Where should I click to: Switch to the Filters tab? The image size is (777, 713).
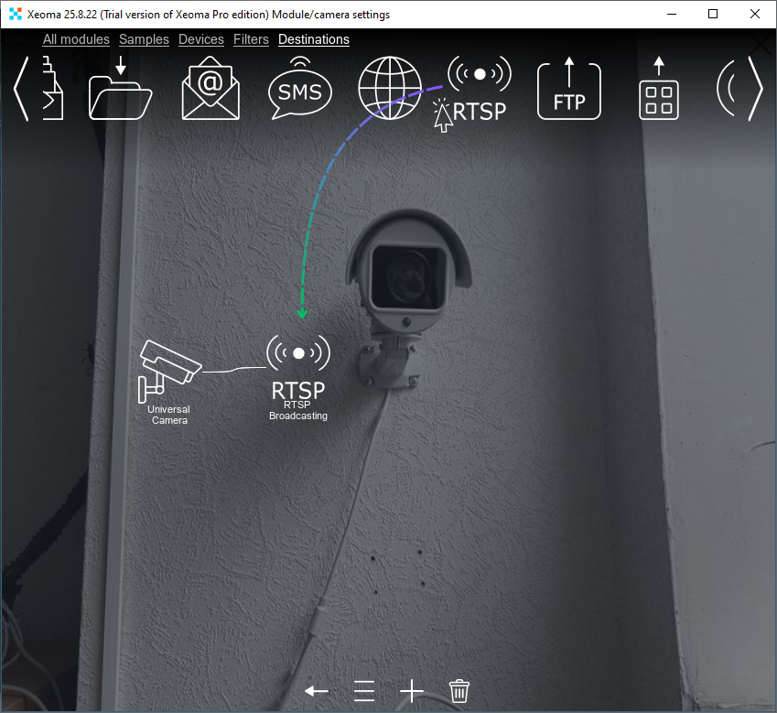pos(251,39)
